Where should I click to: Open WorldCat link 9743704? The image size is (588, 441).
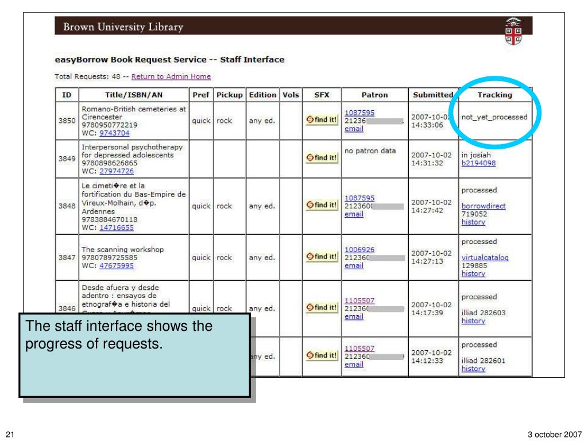(114, 133)
